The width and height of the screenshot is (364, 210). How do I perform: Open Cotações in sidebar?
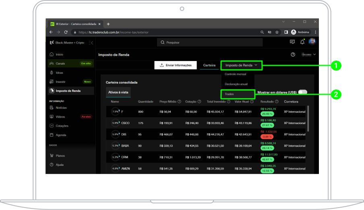tap(71, 126)
